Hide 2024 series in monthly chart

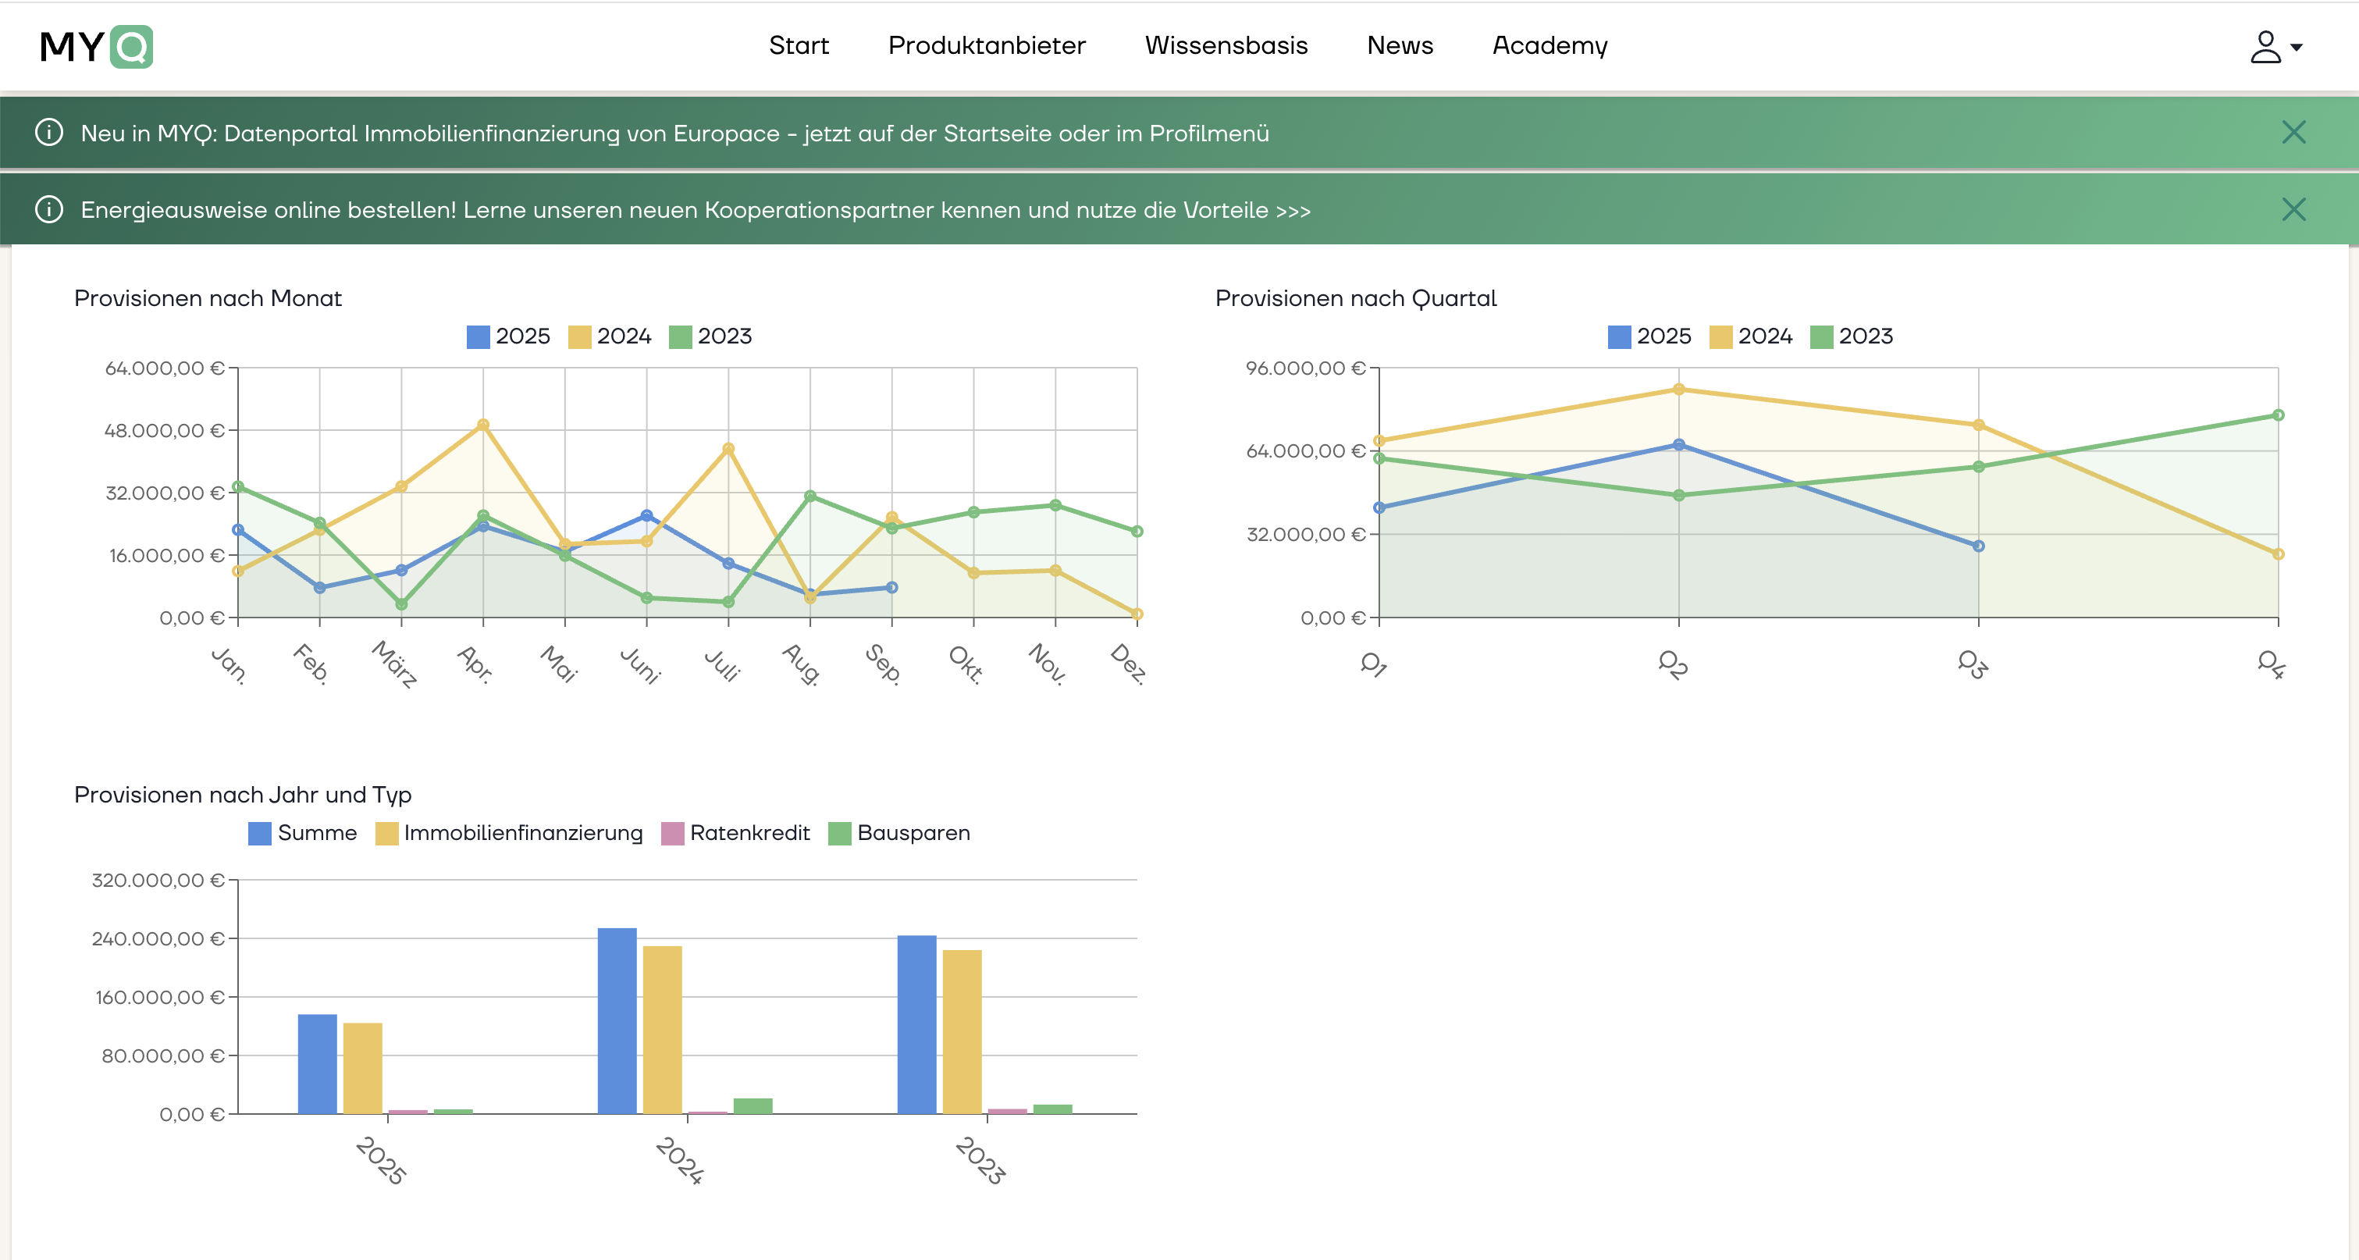pos(610,336)
